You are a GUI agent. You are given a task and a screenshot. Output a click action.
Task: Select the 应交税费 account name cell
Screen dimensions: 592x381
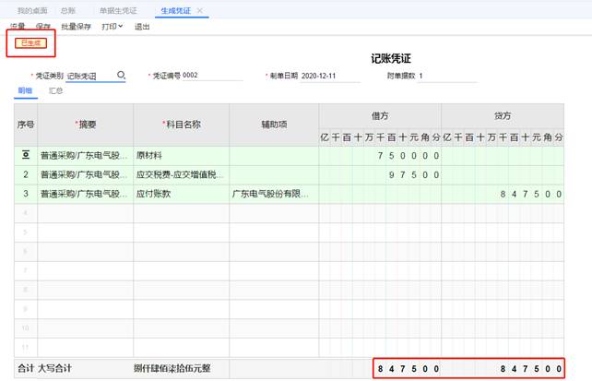(181, 174)
